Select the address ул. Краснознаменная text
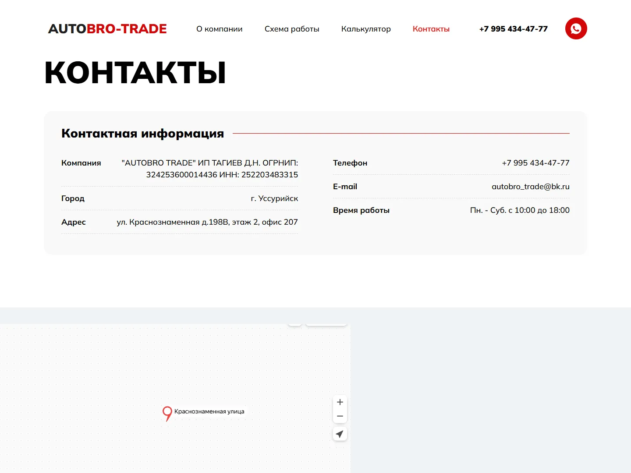The height and width of the screenshot is (473, 631). (207, 222)
